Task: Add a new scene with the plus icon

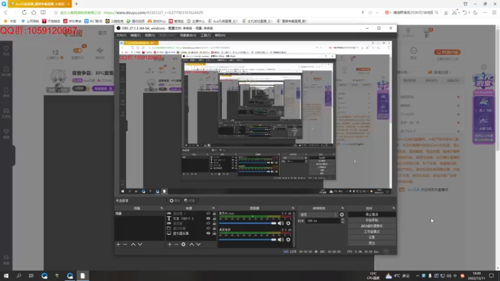Action: [118, 244]
